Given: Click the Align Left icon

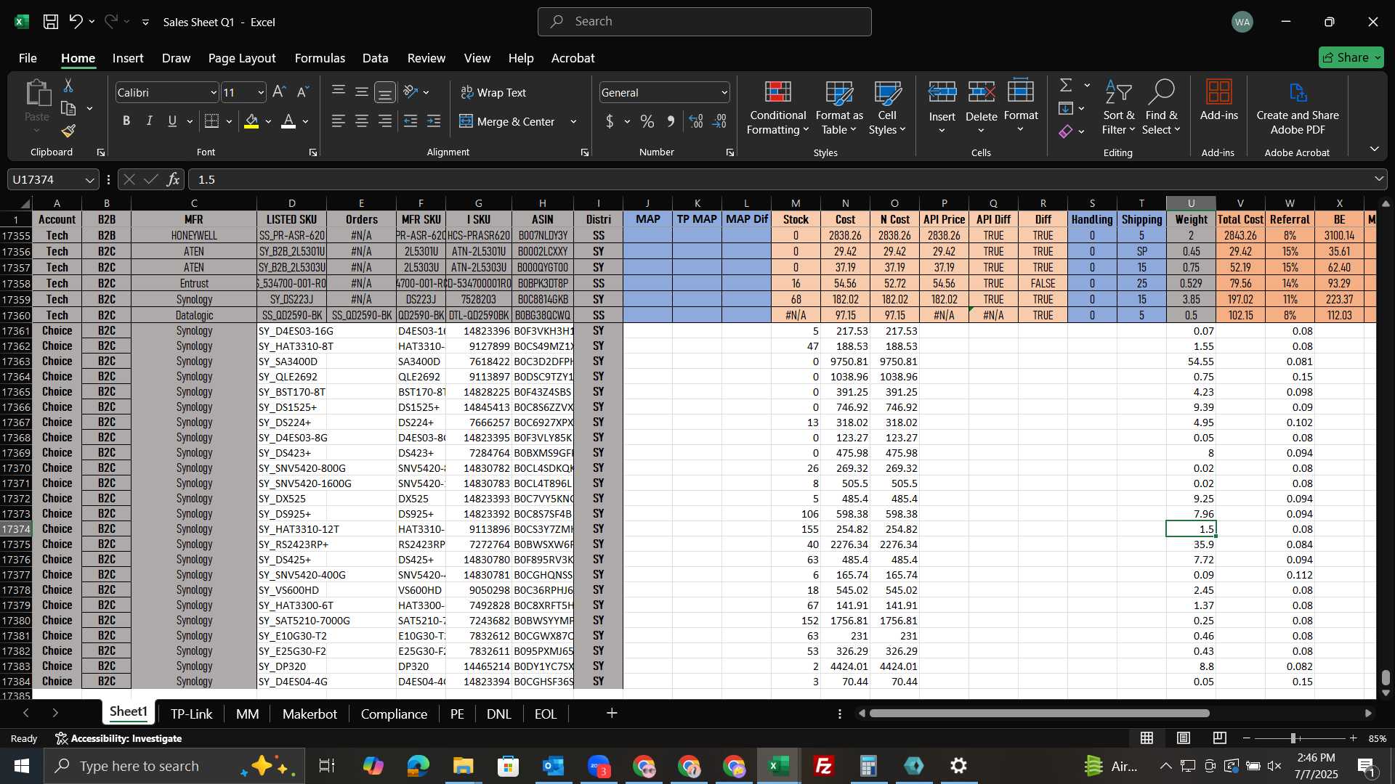Looking at the screenshot, I should click(x=339, y=121).
